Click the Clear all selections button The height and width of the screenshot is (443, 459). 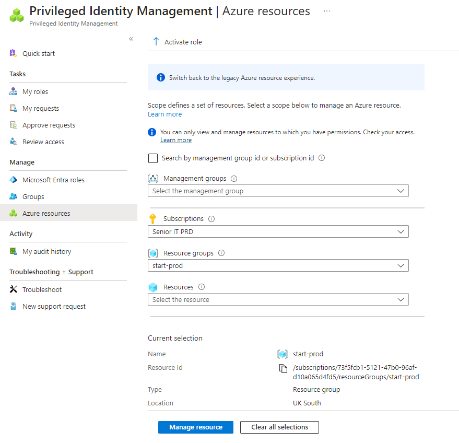(x=279, y=427)
